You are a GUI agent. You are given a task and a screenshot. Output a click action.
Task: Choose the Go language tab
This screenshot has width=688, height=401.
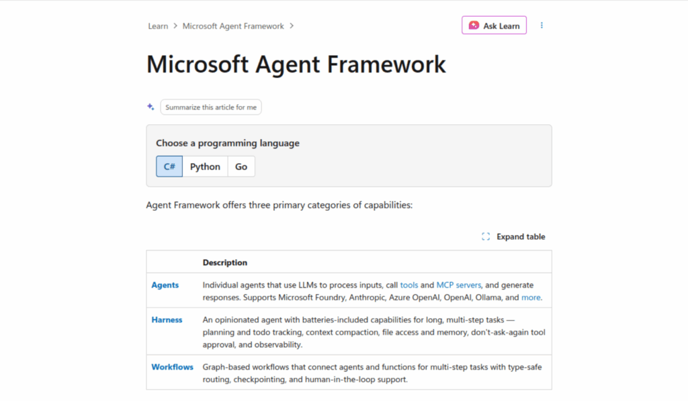[241, 167]
